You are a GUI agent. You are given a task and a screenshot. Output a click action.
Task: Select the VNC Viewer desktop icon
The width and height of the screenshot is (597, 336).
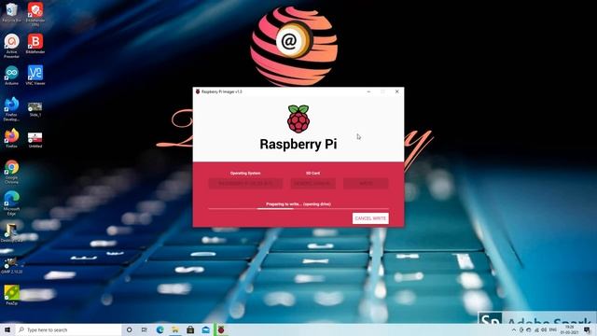(x=35, y=75)
